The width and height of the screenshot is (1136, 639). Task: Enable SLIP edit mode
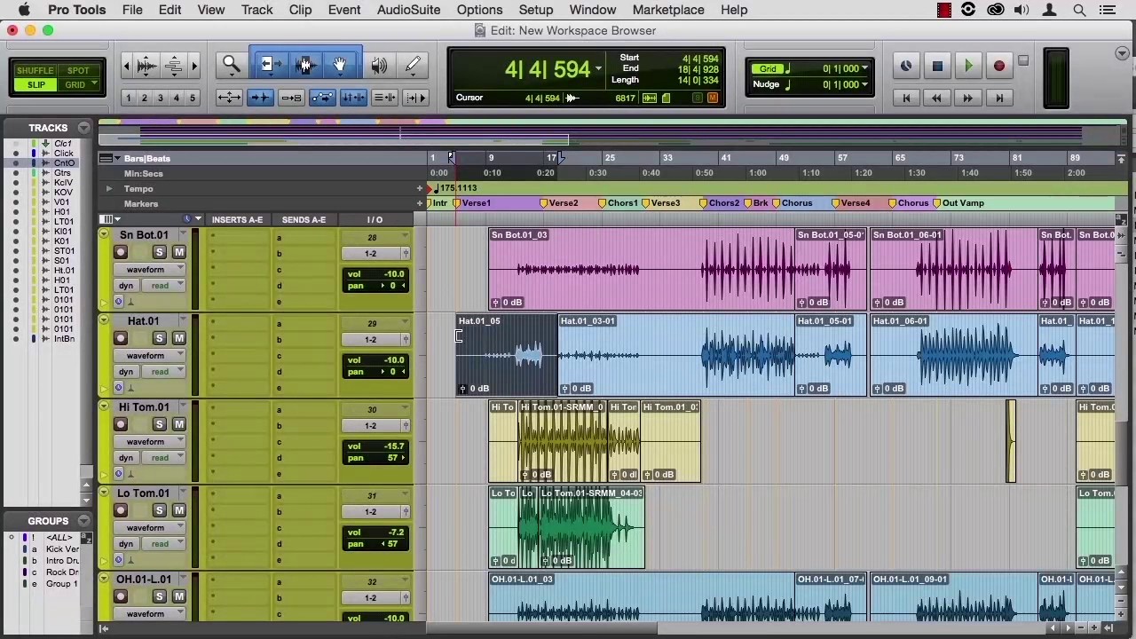[x=35, y=85]
